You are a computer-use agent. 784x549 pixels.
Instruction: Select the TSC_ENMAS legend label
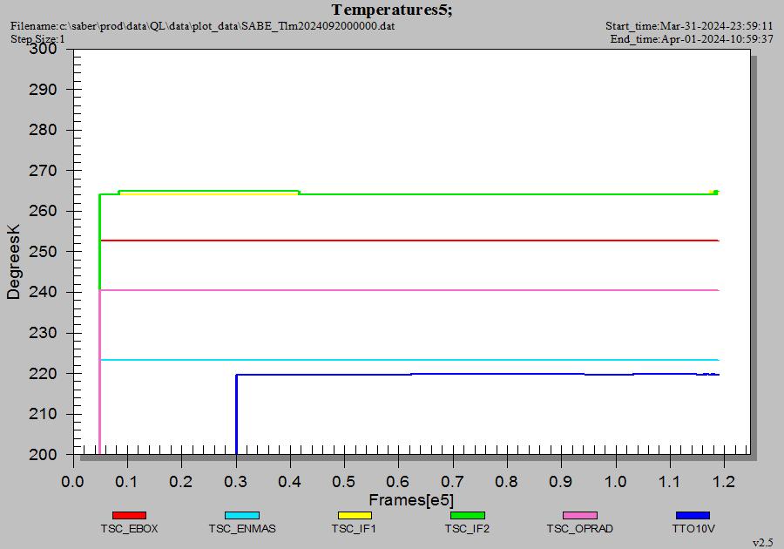[242, 528]
